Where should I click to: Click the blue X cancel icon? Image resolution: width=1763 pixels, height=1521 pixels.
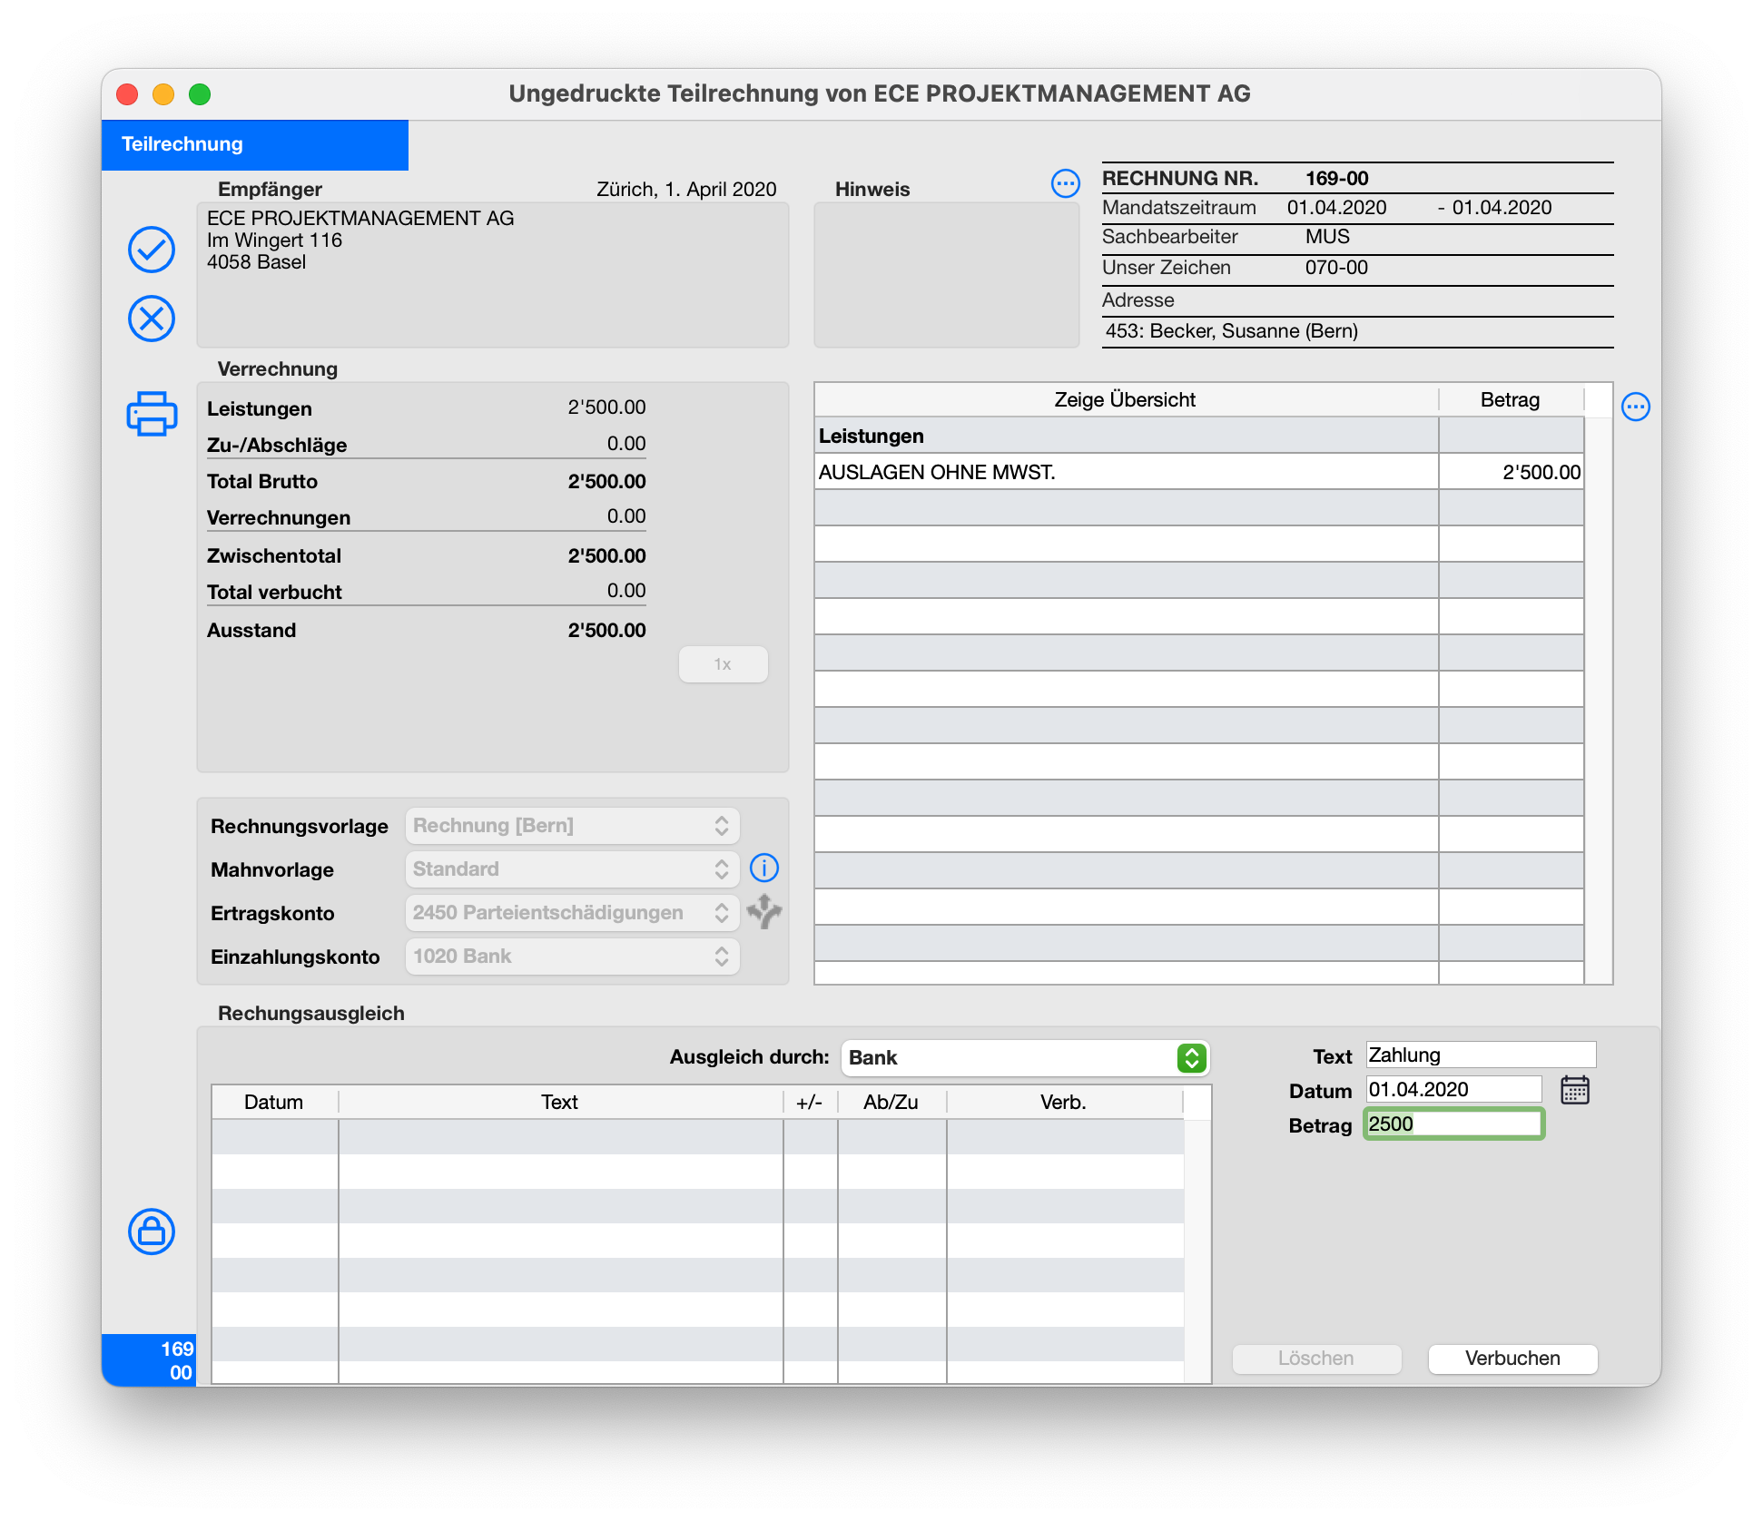pos(152,319)
